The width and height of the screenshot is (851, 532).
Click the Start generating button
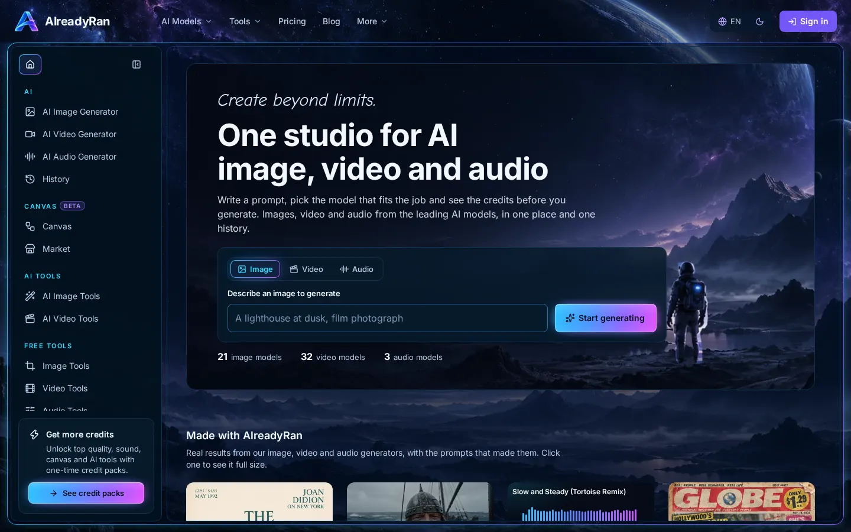coord(606,318)
